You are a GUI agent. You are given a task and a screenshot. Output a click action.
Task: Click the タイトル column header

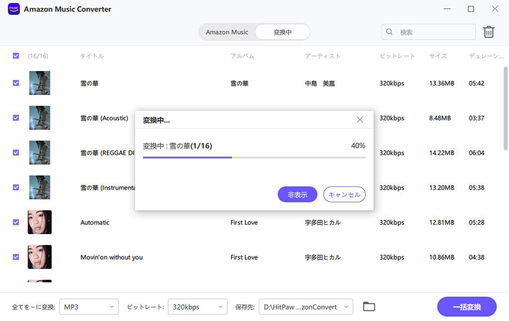click(92, 56)
